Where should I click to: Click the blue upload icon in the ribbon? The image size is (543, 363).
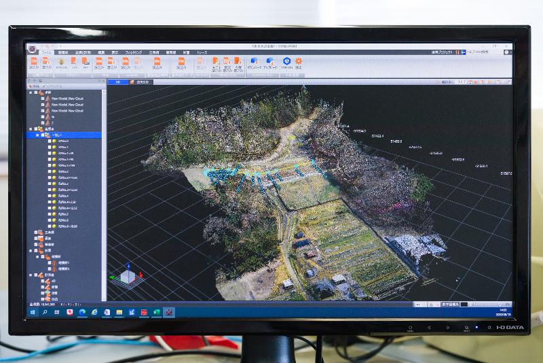pyautogui.click(x=269, y=61)
